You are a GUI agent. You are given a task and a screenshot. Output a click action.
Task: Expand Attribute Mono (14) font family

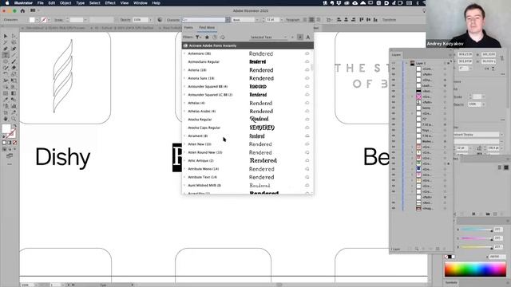pos(184,169)
